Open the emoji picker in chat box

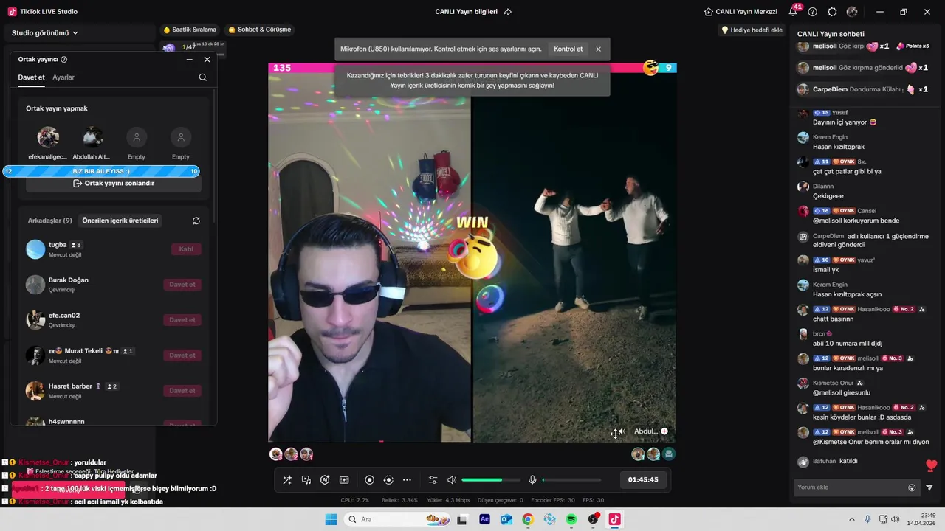[x=912, y=487]
